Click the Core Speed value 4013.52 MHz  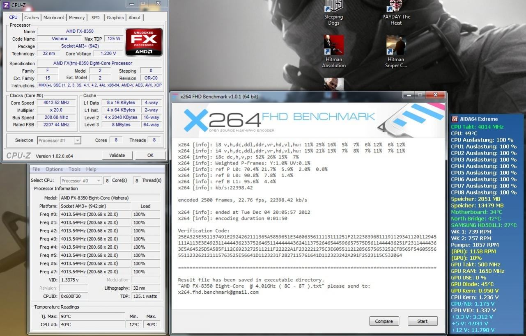[x=57, y=103]
